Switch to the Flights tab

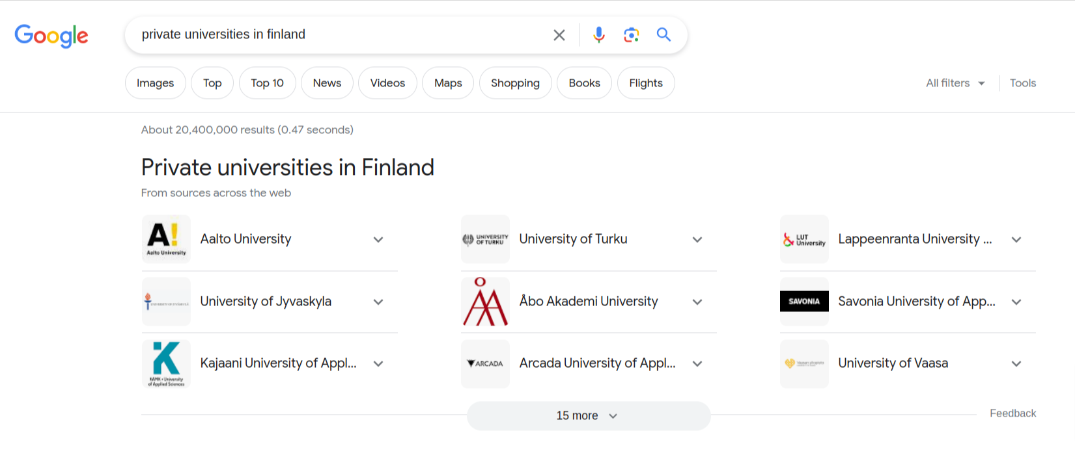point(646,83)
